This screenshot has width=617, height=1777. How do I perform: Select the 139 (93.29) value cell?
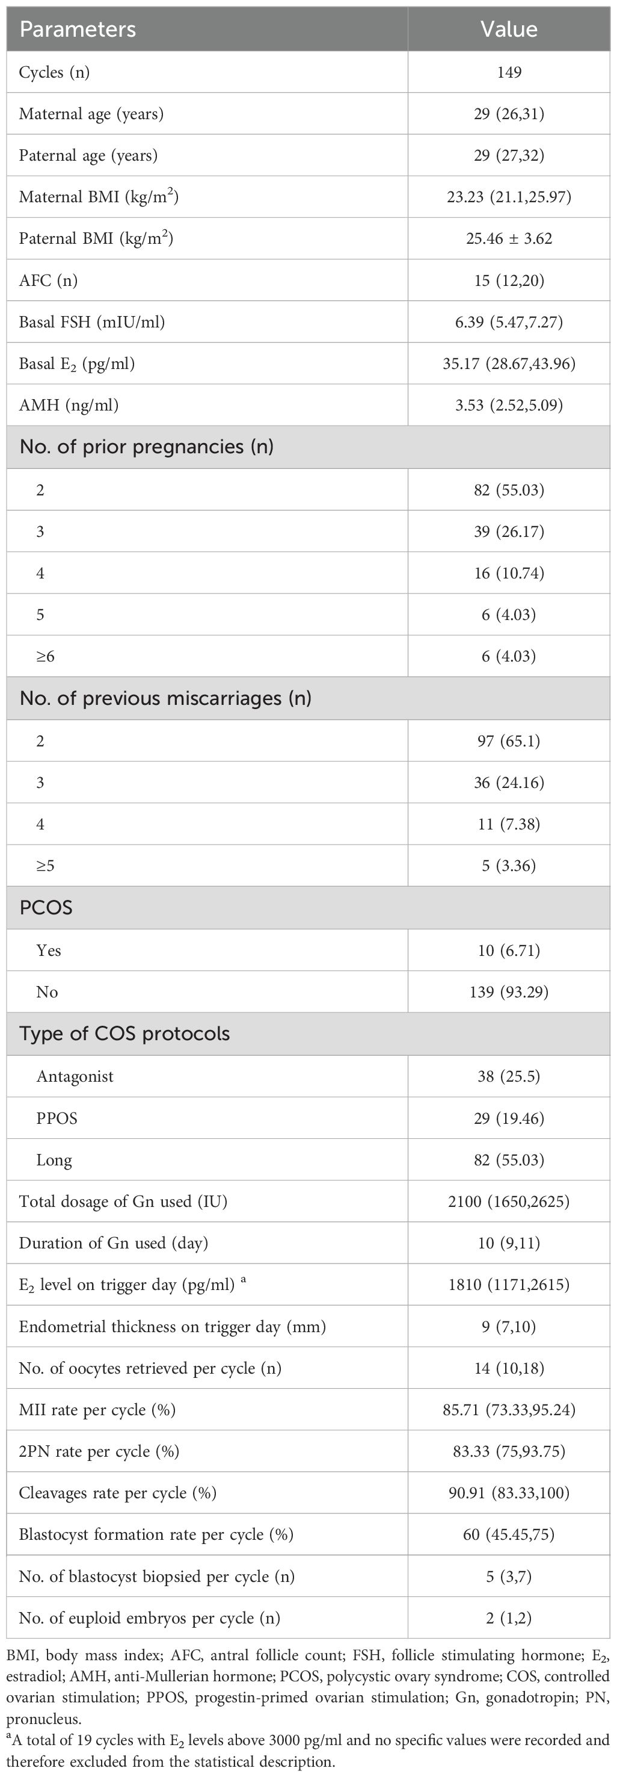(x=509, y=992)
